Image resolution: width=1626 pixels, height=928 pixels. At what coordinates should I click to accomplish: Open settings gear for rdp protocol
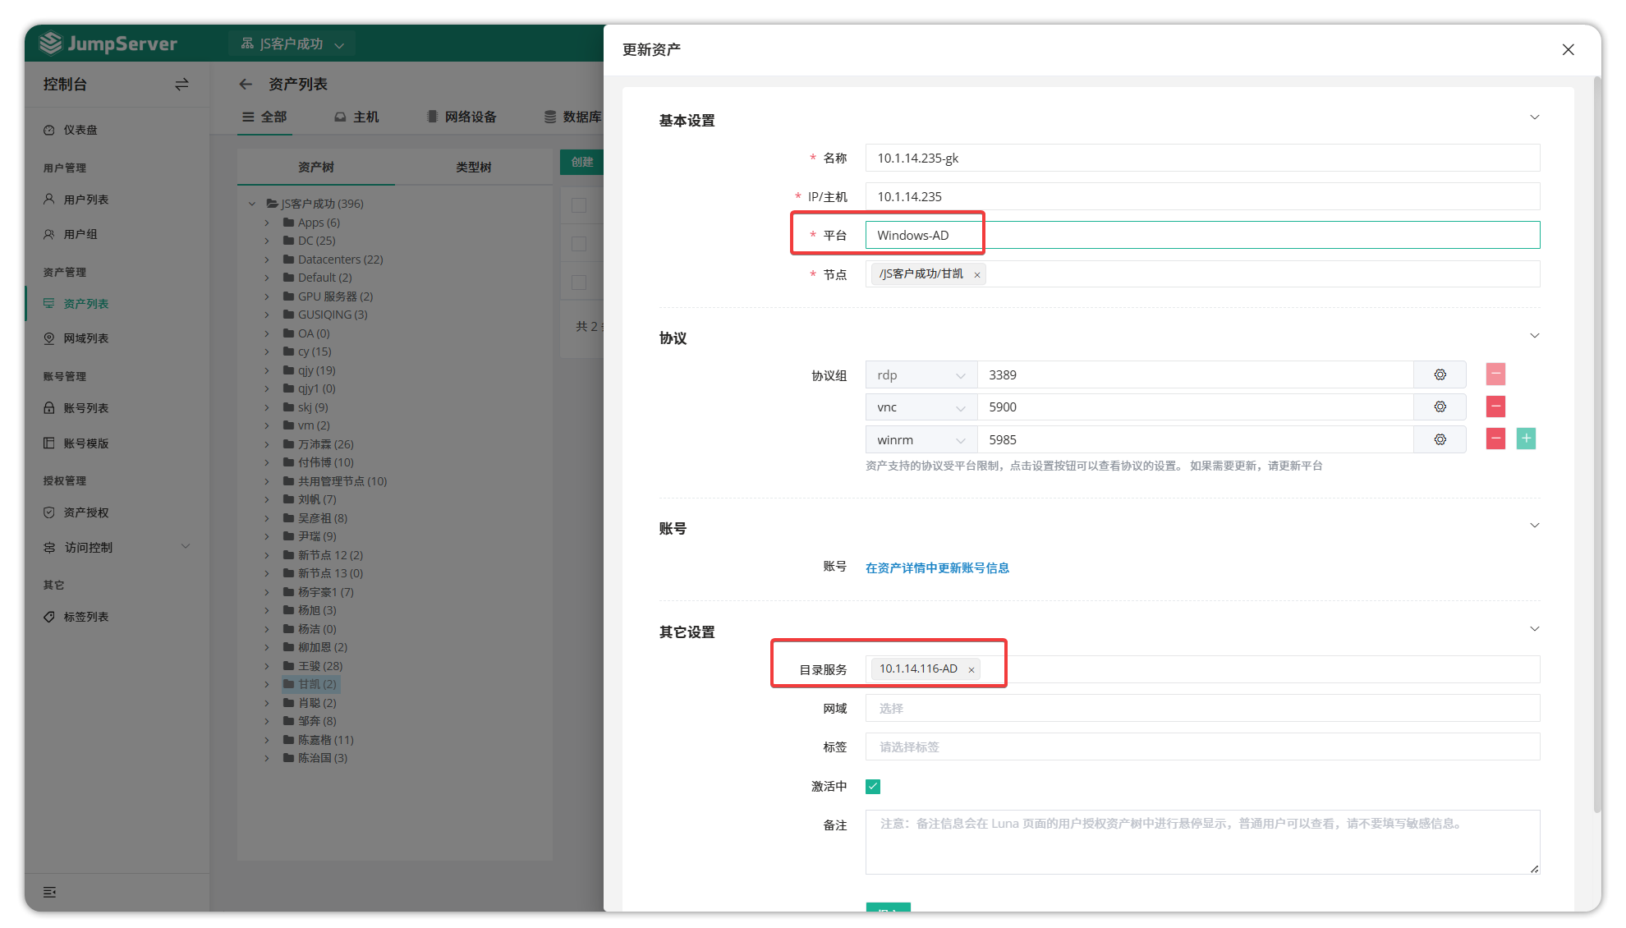click(x=1440, y=374)
